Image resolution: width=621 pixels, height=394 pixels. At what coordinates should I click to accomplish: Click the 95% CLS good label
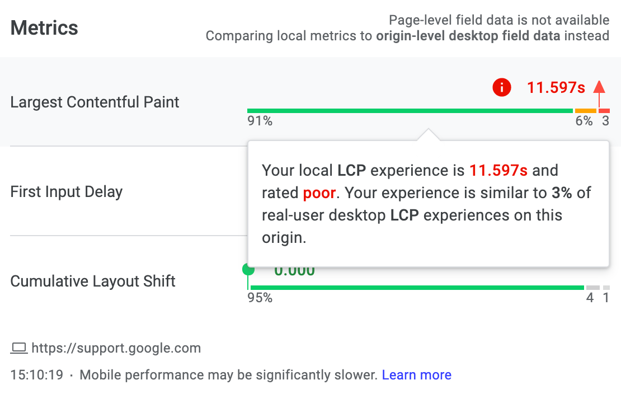pyautogui.click(x=260, y=297)
